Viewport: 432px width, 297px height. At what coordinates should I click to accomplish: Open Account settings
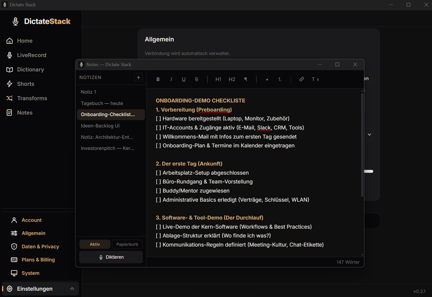(32, 220)
